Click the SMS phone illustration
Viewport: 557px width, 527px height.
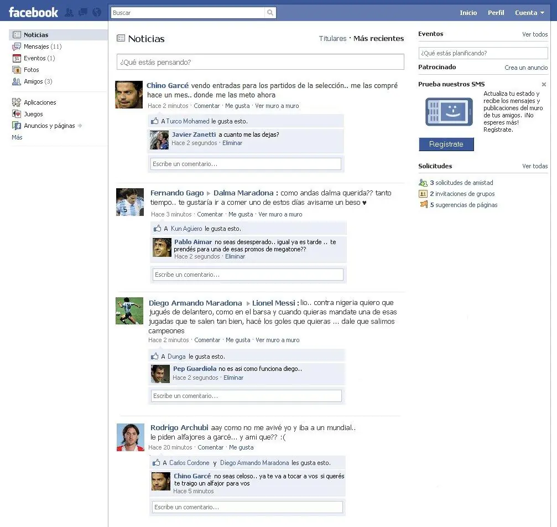(449, 112)
